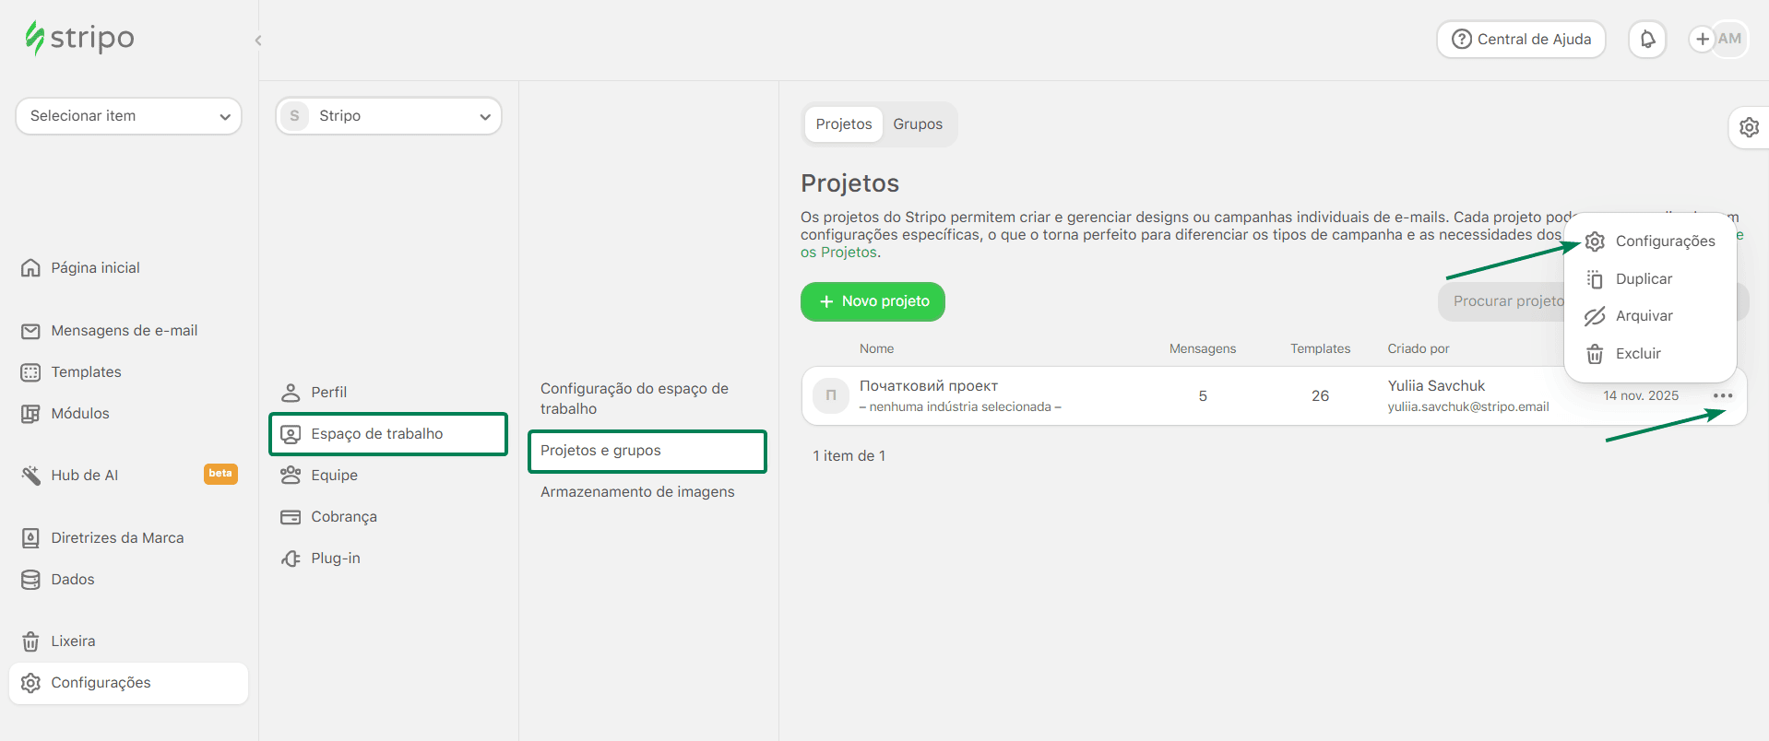
Task: Click the Templates icon in the sidebar
Action: [30, 372]
